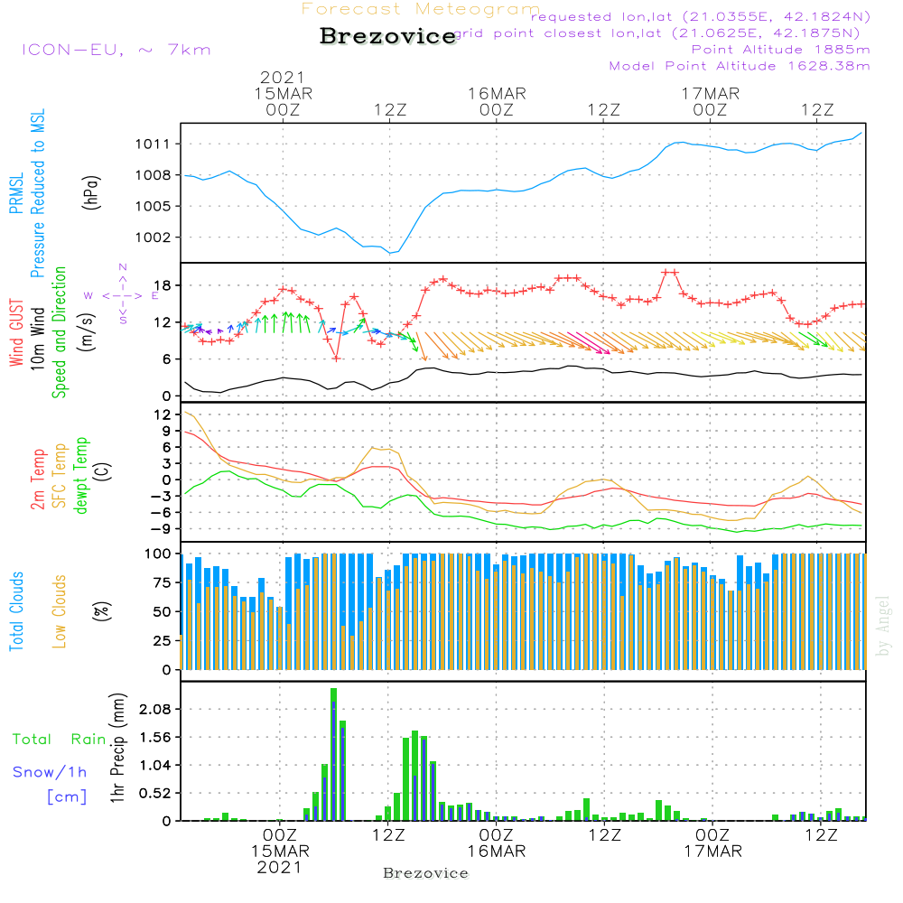Click the '1.56' precipitation axis value
The width and height of the screenshot is (903, 903).
click(x=155, y=737)
